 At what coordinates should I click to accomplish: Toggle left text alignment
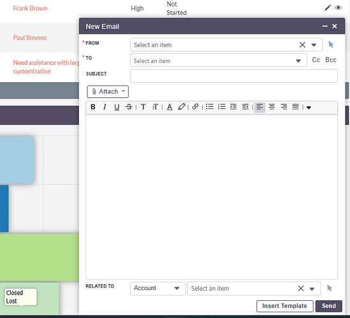coord(259,107)
